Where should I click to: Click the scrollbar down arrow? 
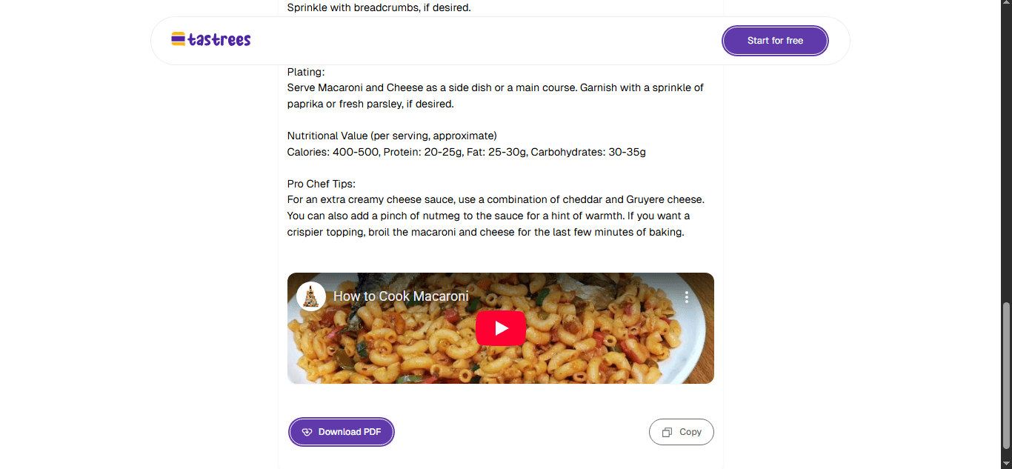click(1005, 463)
